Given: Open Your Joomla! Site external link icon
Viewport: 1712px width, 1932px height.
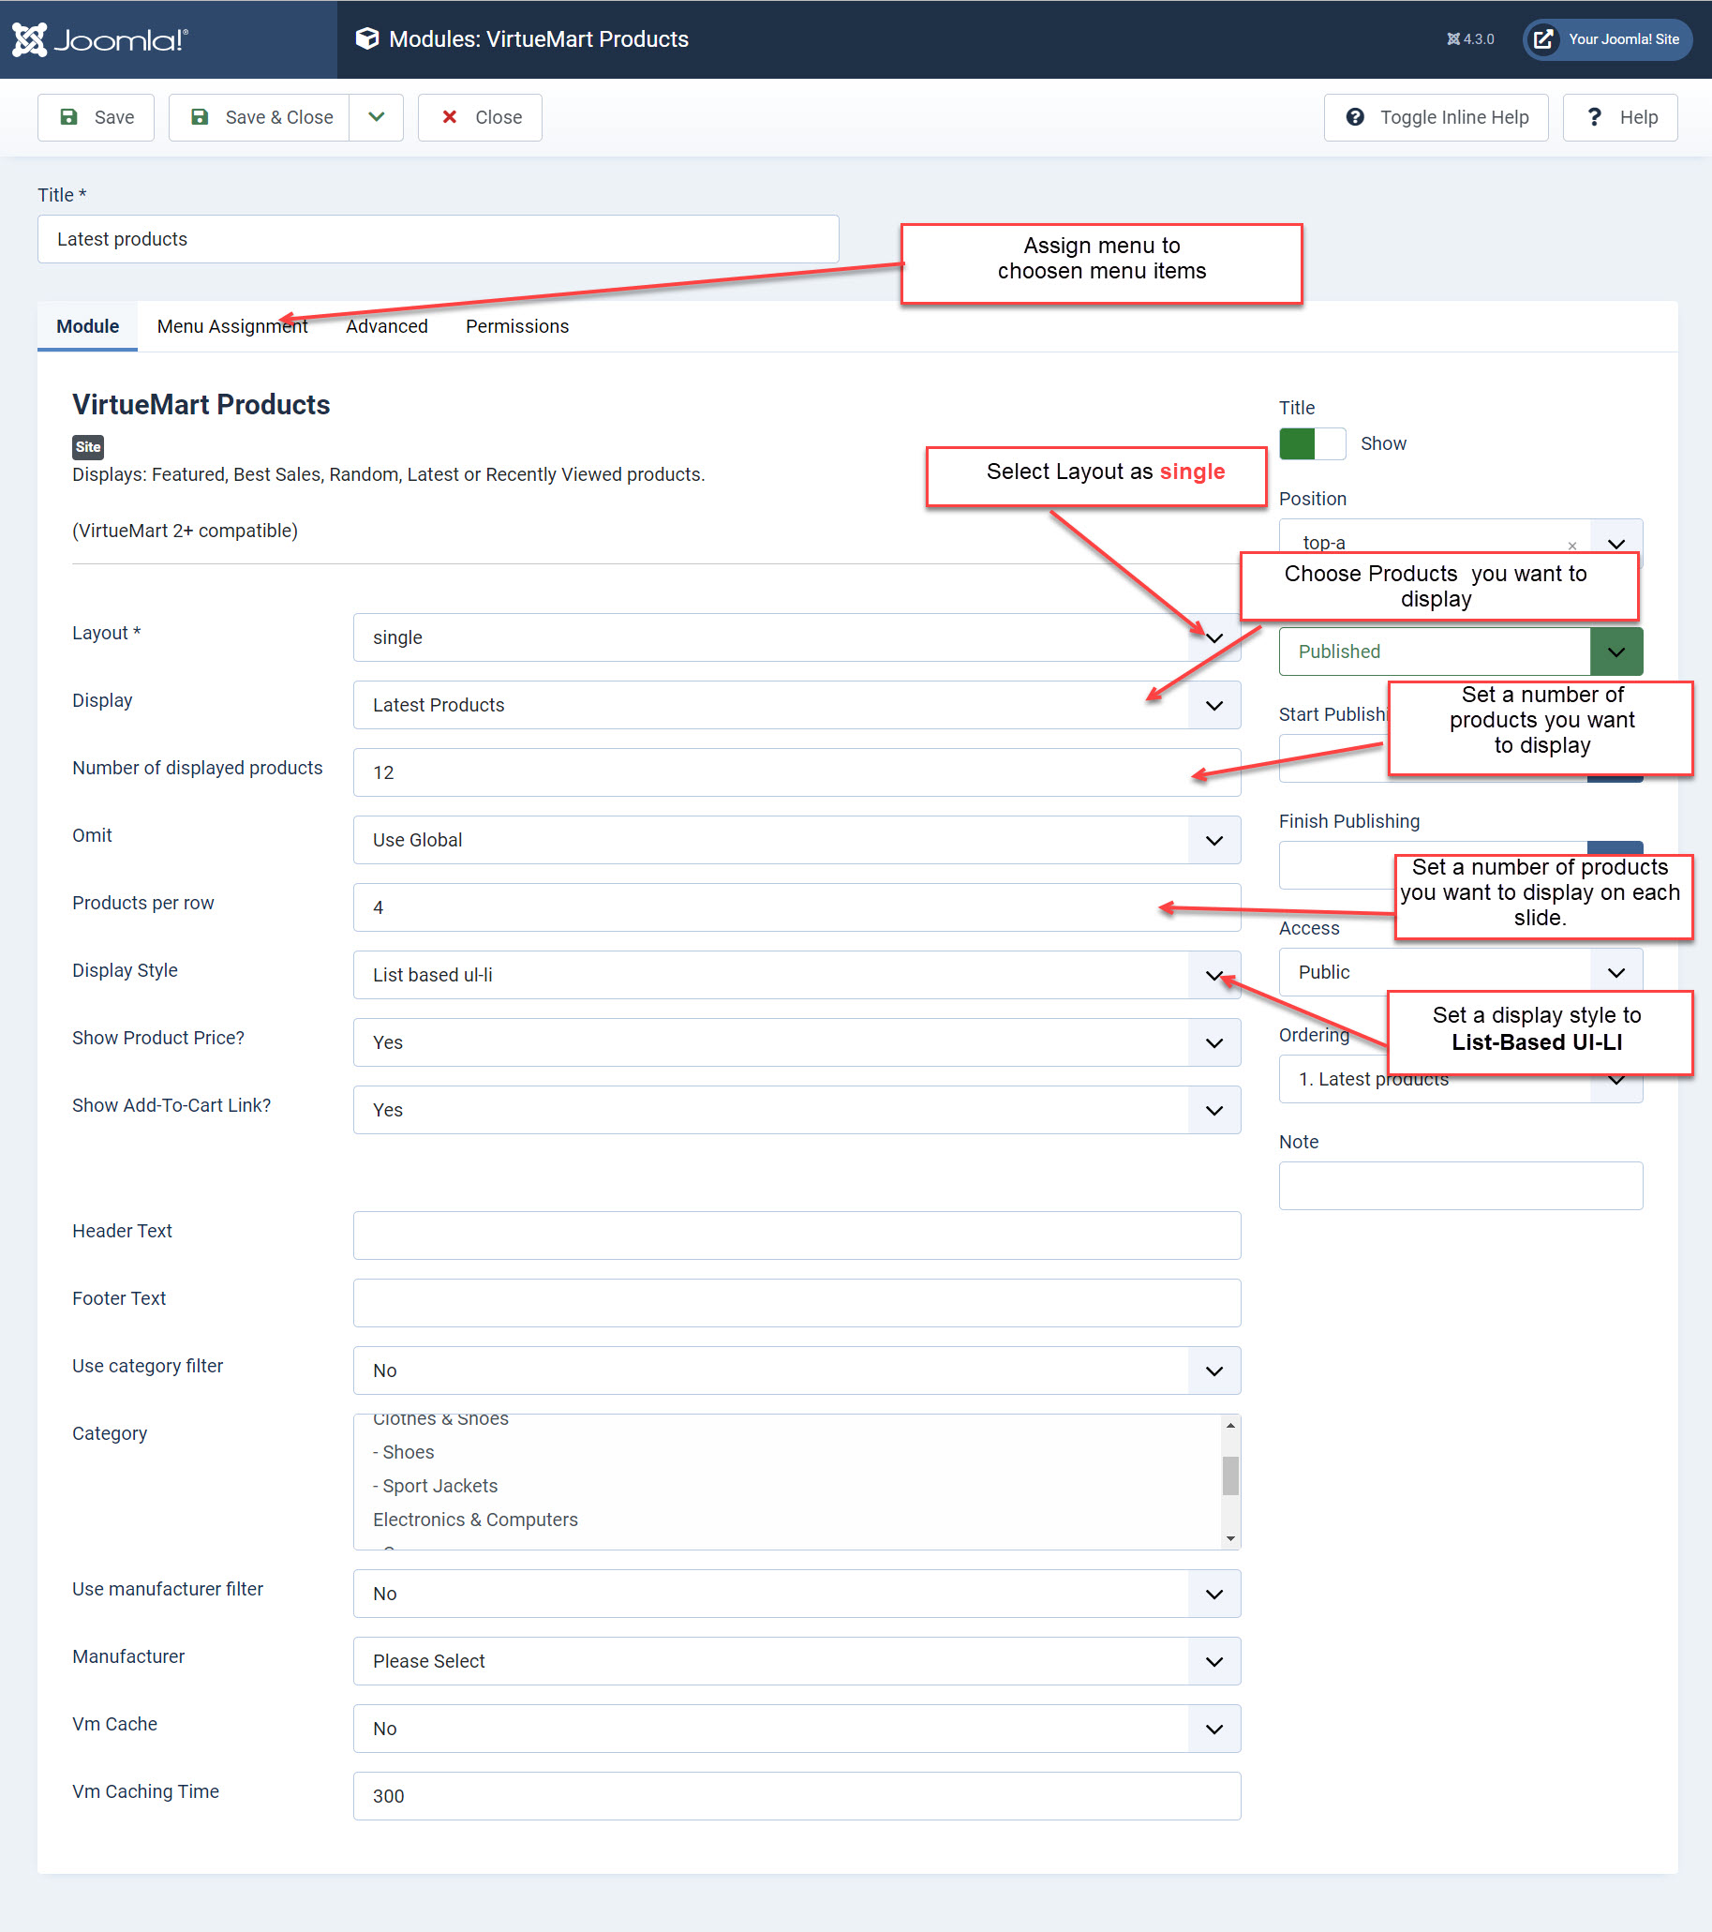Looking at the screenshot, I should (1543, 39).
